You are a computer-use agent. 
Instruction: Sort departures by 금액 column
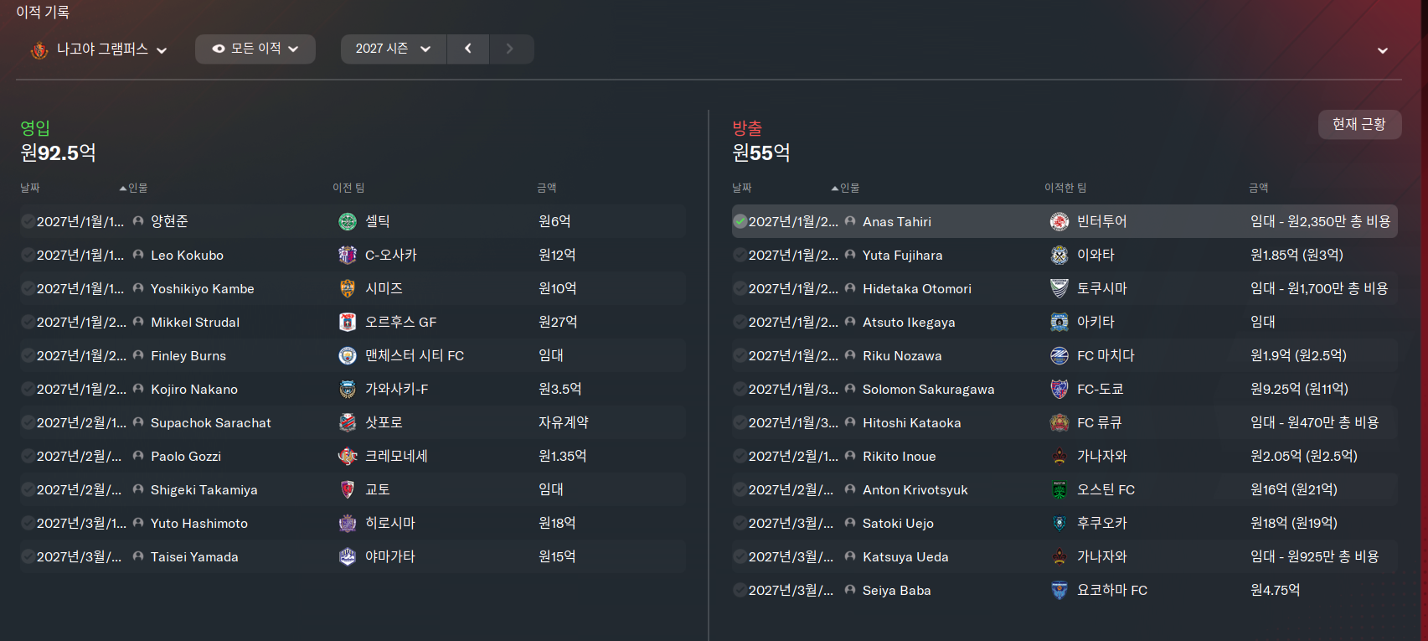(1259, 188)
